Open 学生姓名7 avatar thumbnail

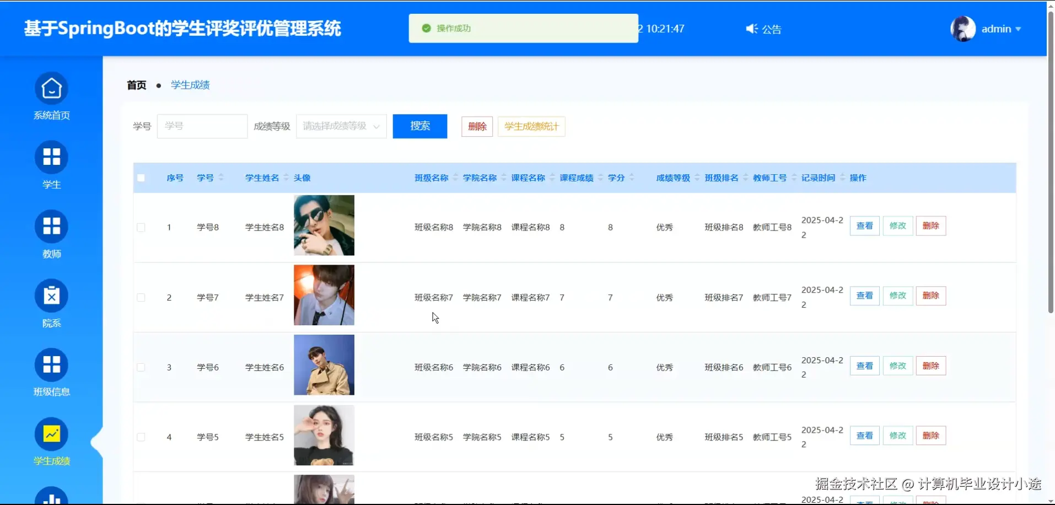pyautogui.click(x=324, y=296)
